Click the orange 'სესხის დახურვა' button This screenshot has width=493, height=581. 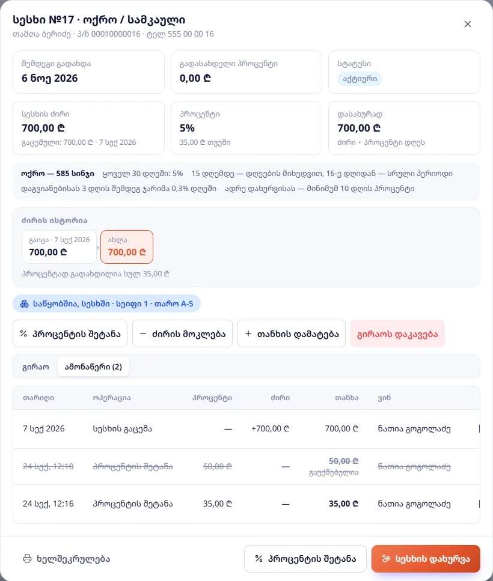(426, 559)
